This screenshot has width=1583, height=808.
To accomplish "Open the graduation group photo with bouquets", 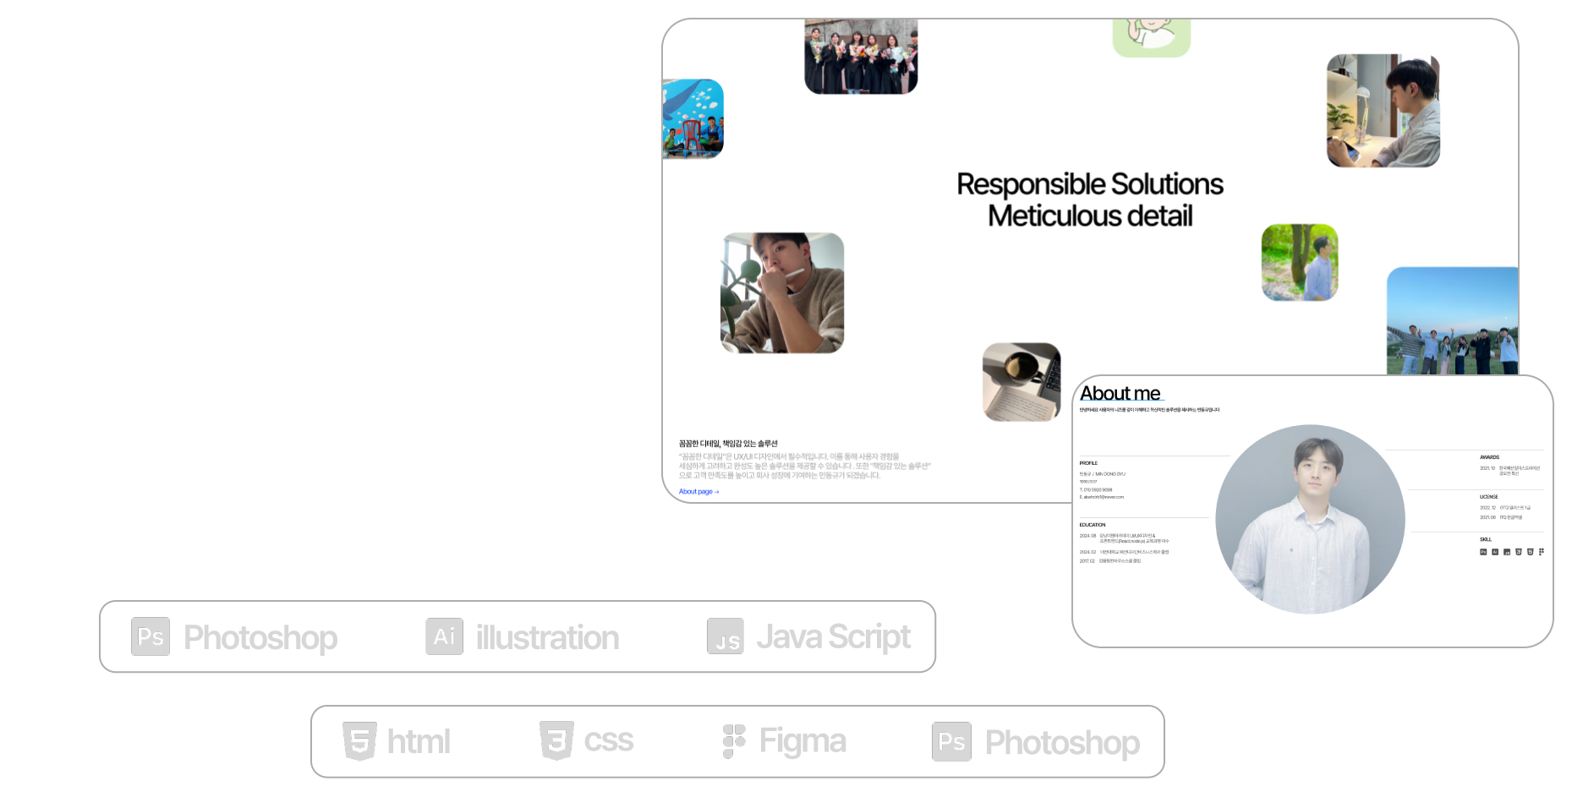I will click(x=861, y=57).
